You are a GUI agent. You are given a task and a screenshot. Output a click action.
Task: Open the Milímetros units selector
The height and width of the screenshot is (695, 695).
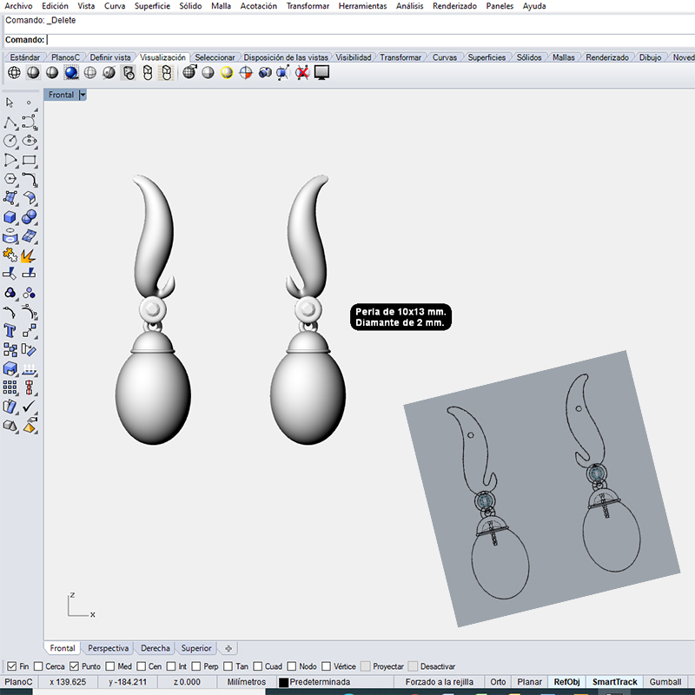click(x=246, y=682)
